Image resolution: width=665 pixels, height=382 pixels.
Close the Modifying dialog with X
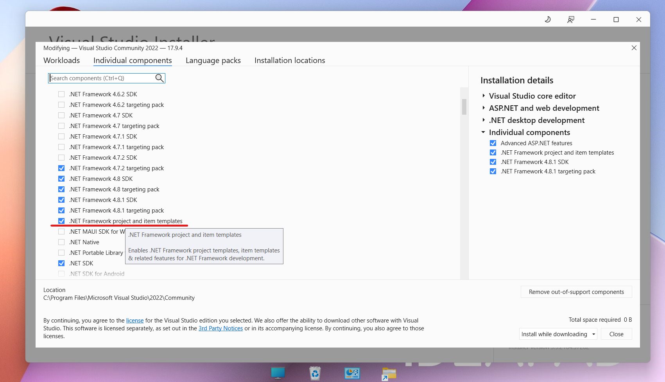(x=634, y=48)
